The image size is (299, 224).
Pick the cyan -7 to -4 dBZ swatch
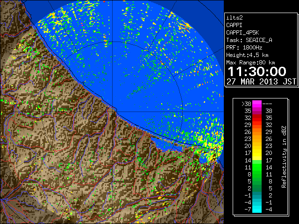[x=257, y=210]
